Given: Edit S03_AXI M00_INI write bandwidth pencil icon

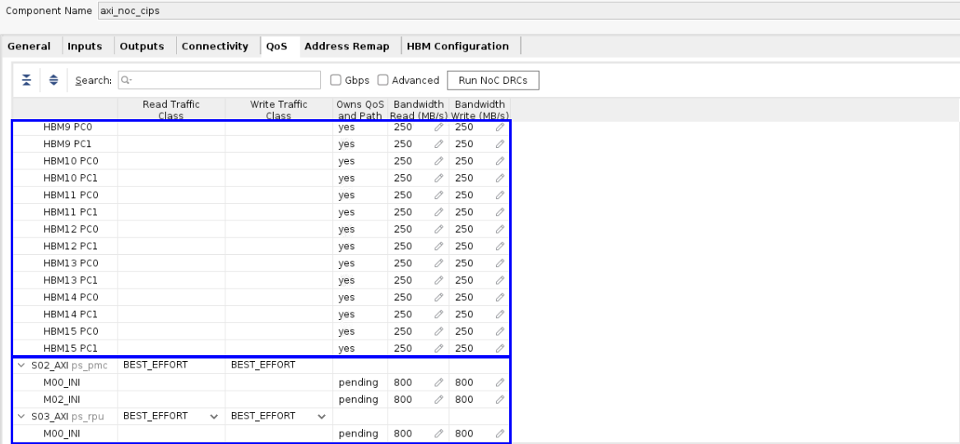Looking at the screenshot, I should click(x=499, y=433).
